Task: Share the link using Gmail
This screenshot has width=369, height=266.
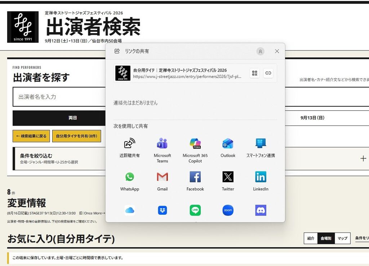Action: coord(162,177)
